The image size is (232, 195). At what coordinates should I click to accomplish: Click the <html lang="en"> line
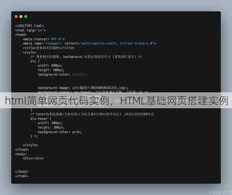tap(30, 30)
